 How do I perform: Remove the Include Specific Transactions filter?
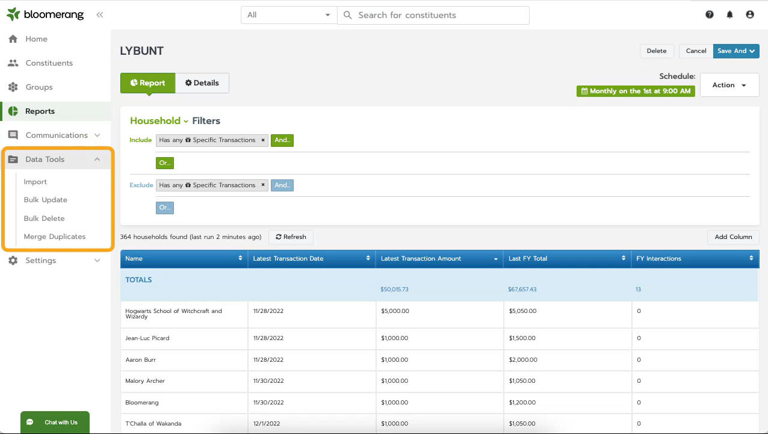click(263, 140)
